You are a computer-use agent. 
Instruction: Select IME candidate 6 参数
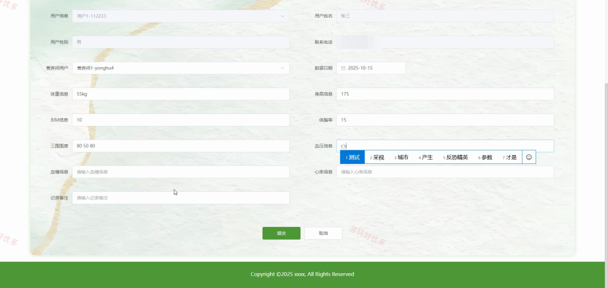(x=485, y=157)
